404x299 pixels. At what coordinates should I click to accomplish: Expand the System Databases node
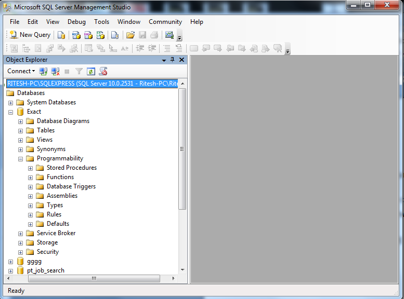click(10, 103)
